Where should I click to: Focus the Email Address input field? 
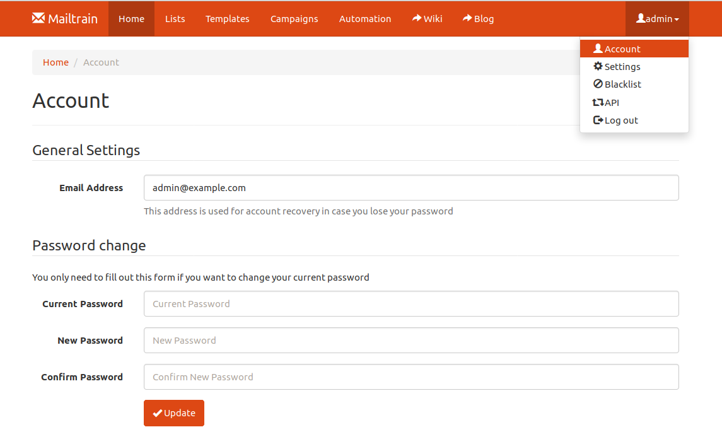tap(411, 187)
